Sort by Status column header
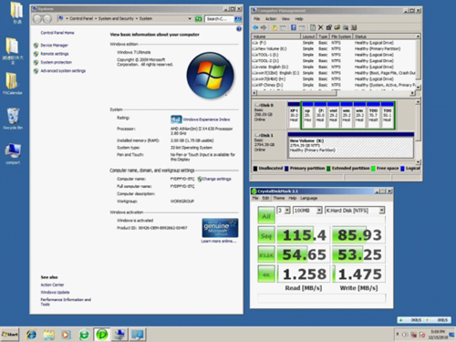Image resolution: width=456 pixels, height=342 pixels. [385, 36]
